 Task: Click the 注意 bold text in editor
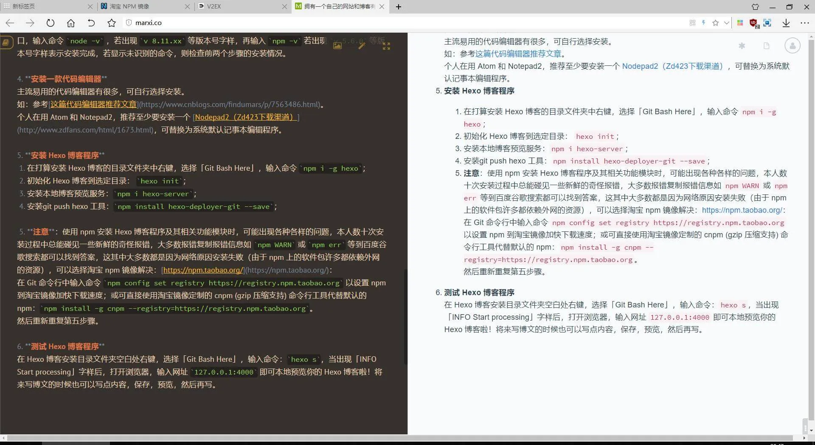(41, 232)
